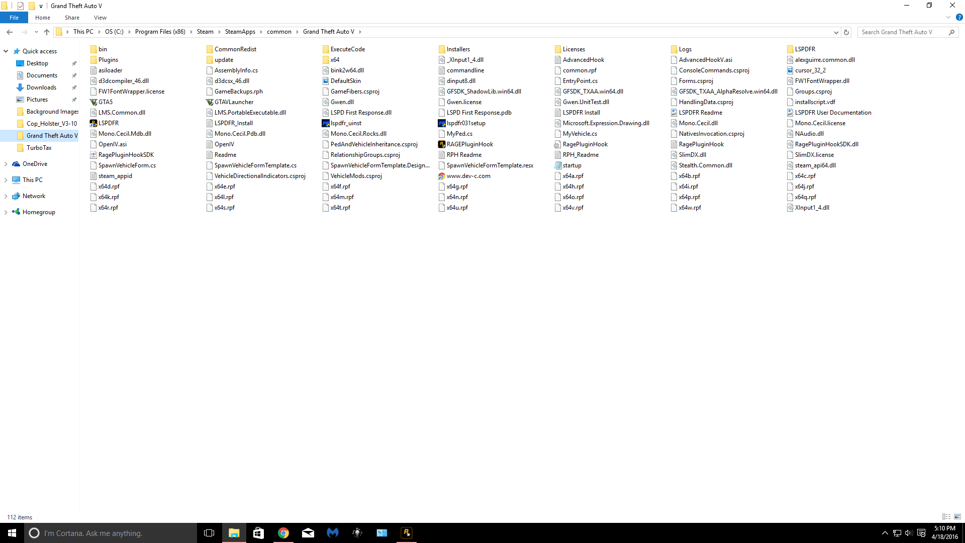Navigate to SteamApps in the breadcrumb
Screen dimensions: 965x543
tap(240, 32)
